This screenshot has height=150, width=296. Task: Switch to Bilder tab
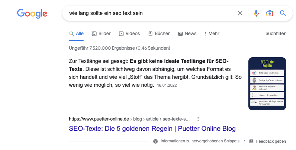tap(101, 34)
